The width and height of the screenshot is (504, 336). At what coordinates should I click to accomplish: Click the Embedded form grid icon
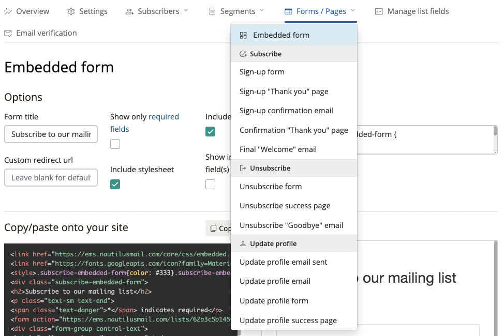pyautogui.click(x=243, y=35)
